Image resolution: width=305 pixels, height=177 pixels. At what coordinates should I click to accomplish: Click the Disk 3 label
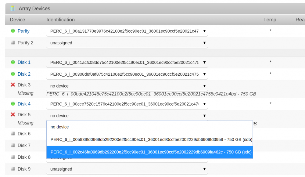point(24,85)
